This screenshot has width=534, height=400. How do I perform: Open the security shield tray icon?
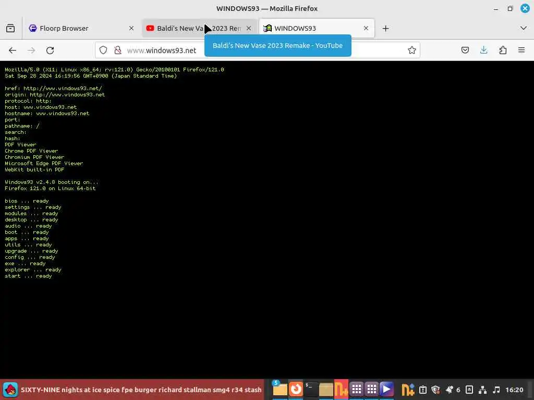click(x=435, y=390)
